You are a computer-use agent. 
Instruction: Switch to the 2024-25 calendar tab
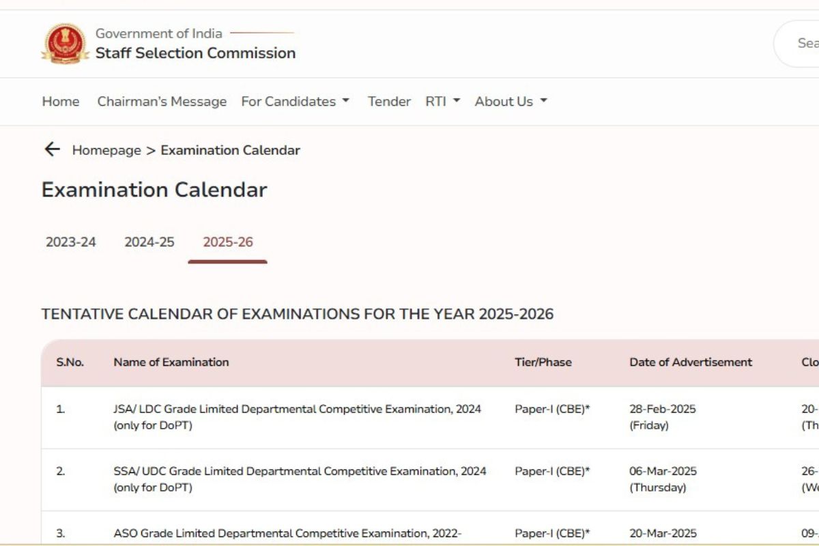149,242
